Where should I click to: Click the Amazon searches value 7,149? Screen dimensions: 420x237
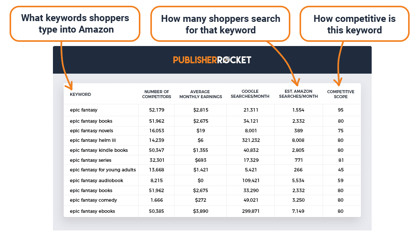(x=298, y=211)
